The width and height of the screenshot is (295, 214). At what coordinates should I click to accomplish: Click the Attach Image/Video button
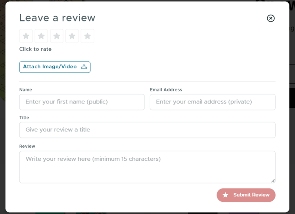[55, 67]
